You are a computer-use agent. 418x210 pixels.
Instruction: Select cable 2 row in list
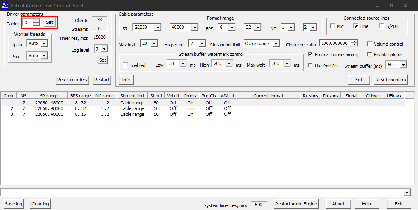[203, 108]
